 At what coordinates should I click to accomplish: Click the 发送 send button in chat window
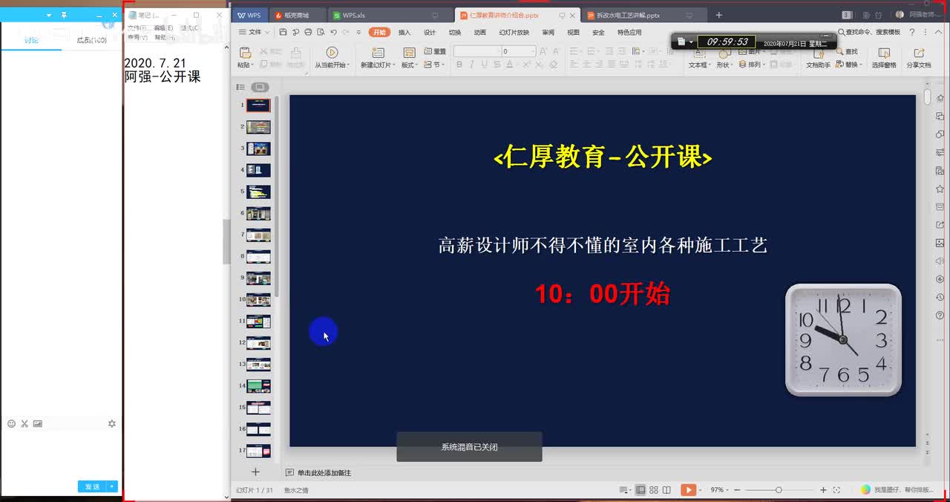coord(93,486)
